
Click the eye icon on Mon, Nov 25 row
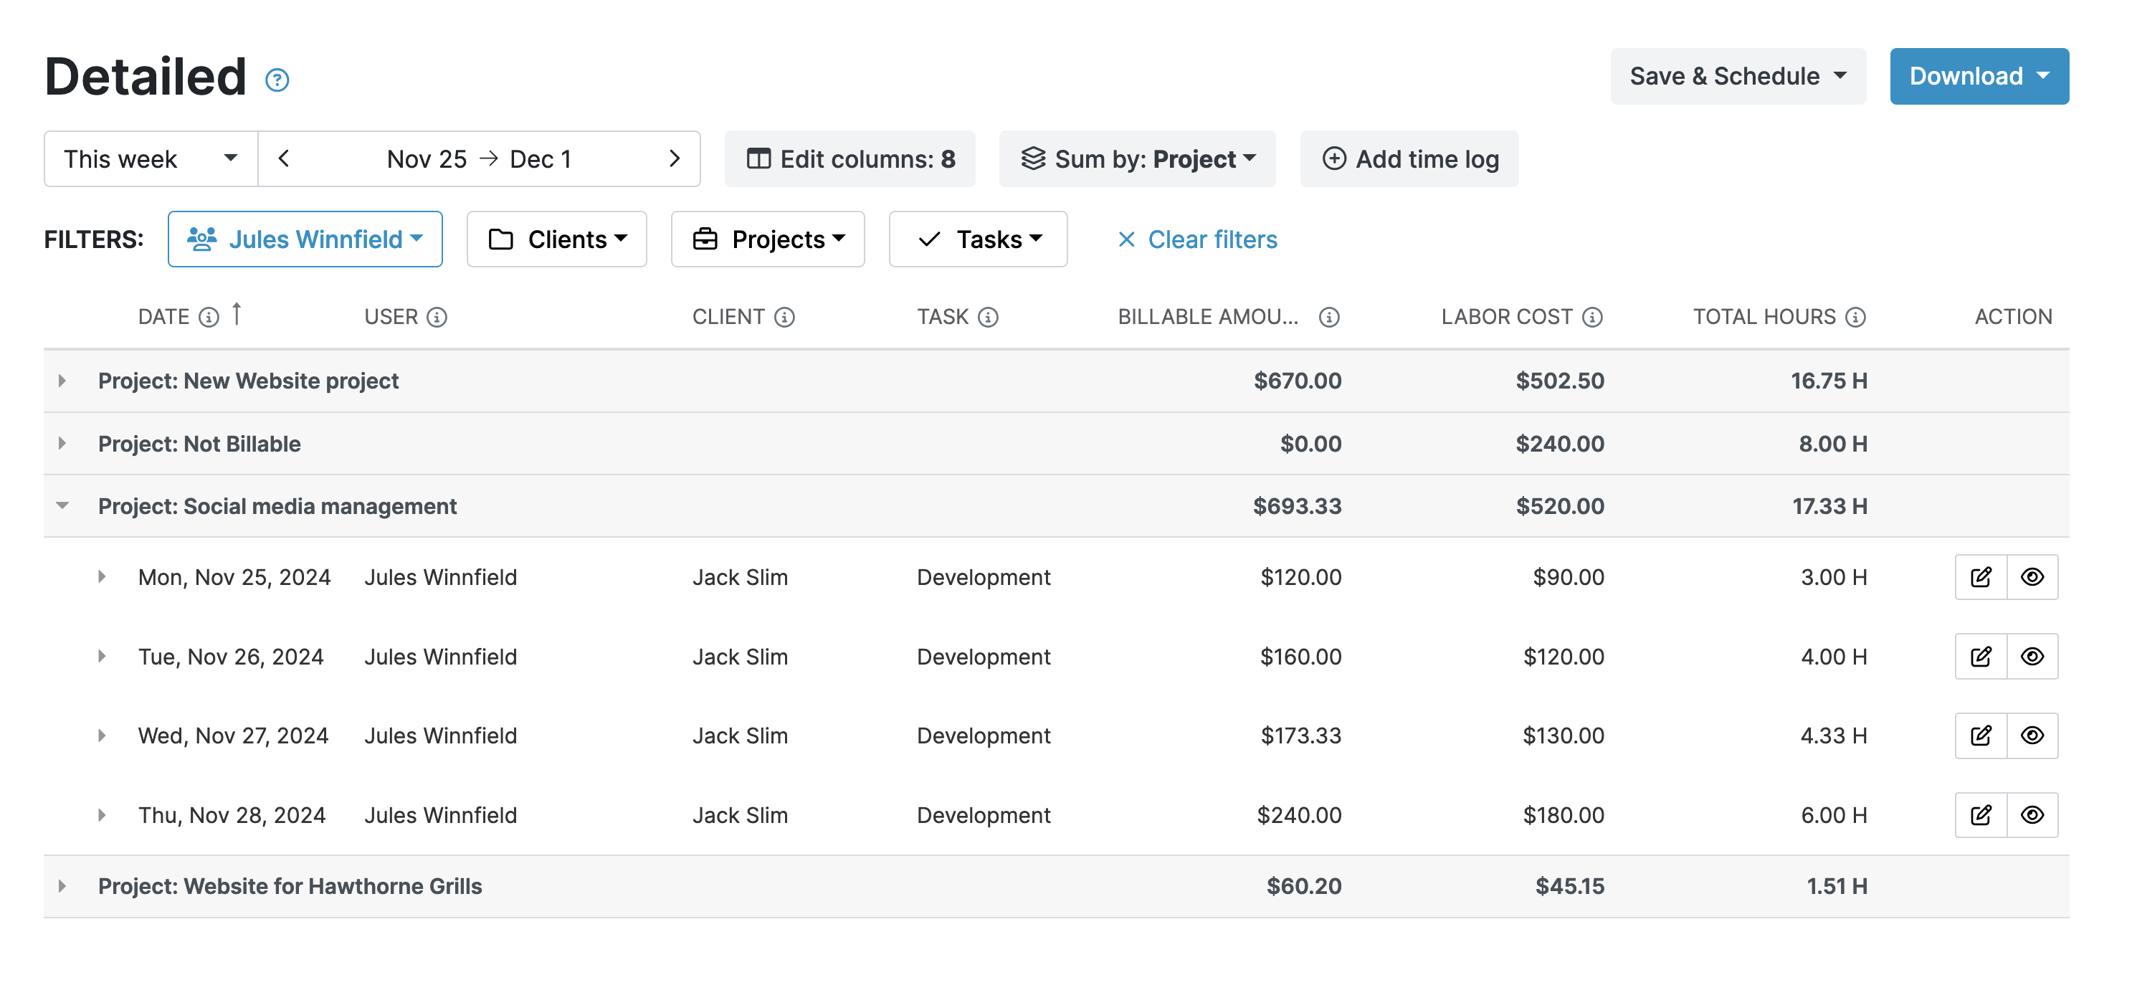click(2032, 577)
